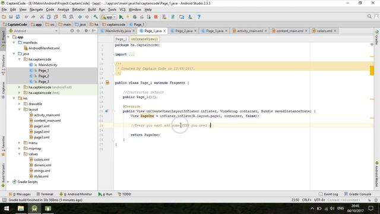Screen dimensions: 380x214
Task: Open the Android project view dropdown
Action: tap(33, 31)
